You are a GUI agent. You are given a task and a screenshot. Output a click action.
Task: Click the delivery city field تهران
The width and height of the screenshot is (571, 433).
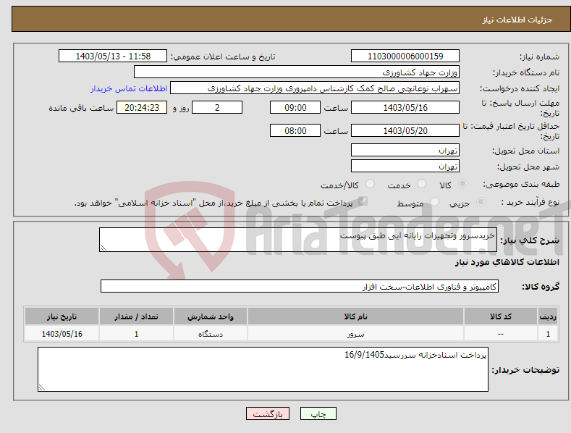[405, 167]
